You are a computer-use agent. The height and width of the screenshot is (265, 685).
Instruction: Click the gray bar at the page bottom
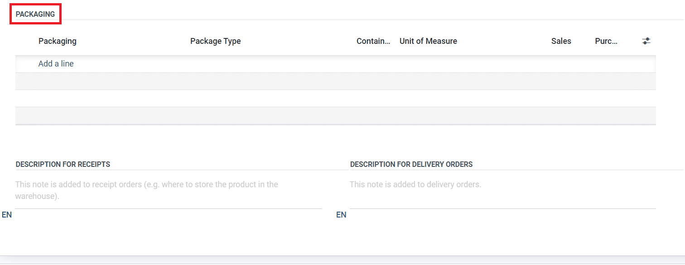[342, 260]
